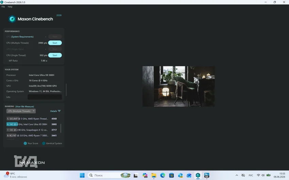Select the Intel Core Ultra X9 388H ranking row
Image resolution: width=289 pixels, height=180 pixels.
(x=32, y=124)
